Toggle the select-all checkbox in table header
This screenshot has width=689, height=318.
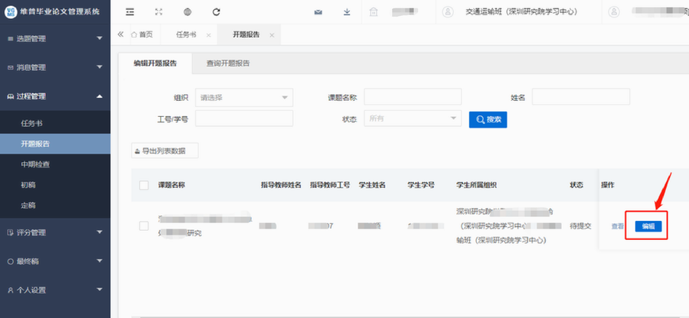144,185
